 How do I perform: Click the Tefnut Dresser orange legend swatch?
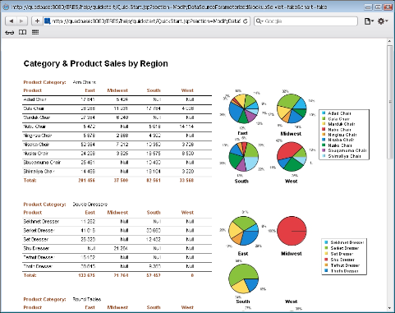point(326,265)
